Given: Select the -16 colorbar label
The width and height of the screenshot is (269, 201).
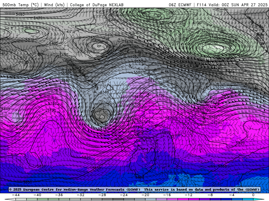Looking at the screenshot, I should (x=167, y=195).
